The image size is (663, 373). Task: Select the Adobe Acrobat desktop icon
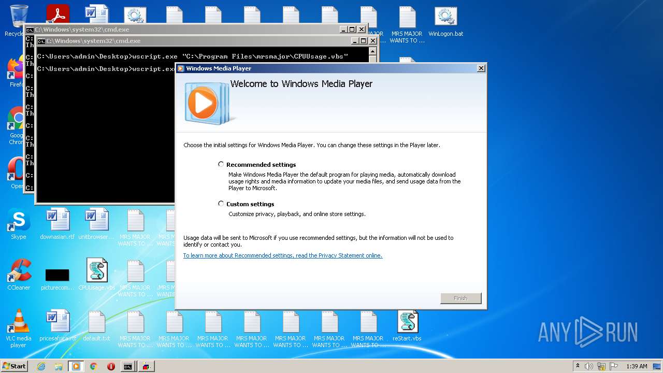(x=57, y=15)
